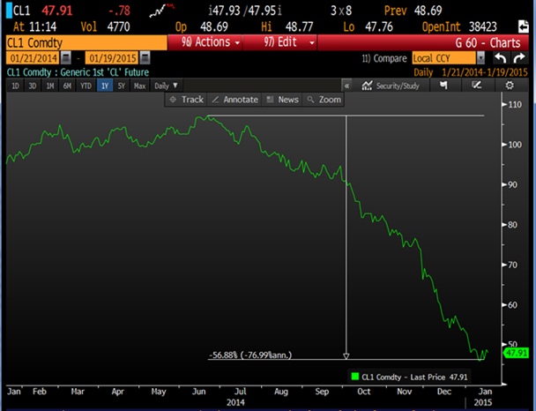Activate the Zoom magnifier tool

(324, 100)
